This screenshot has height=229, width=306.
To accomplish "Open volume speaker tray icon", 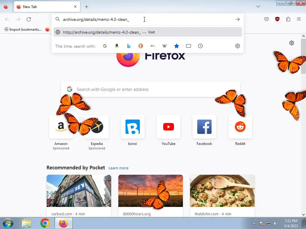I will click(276, 223).
